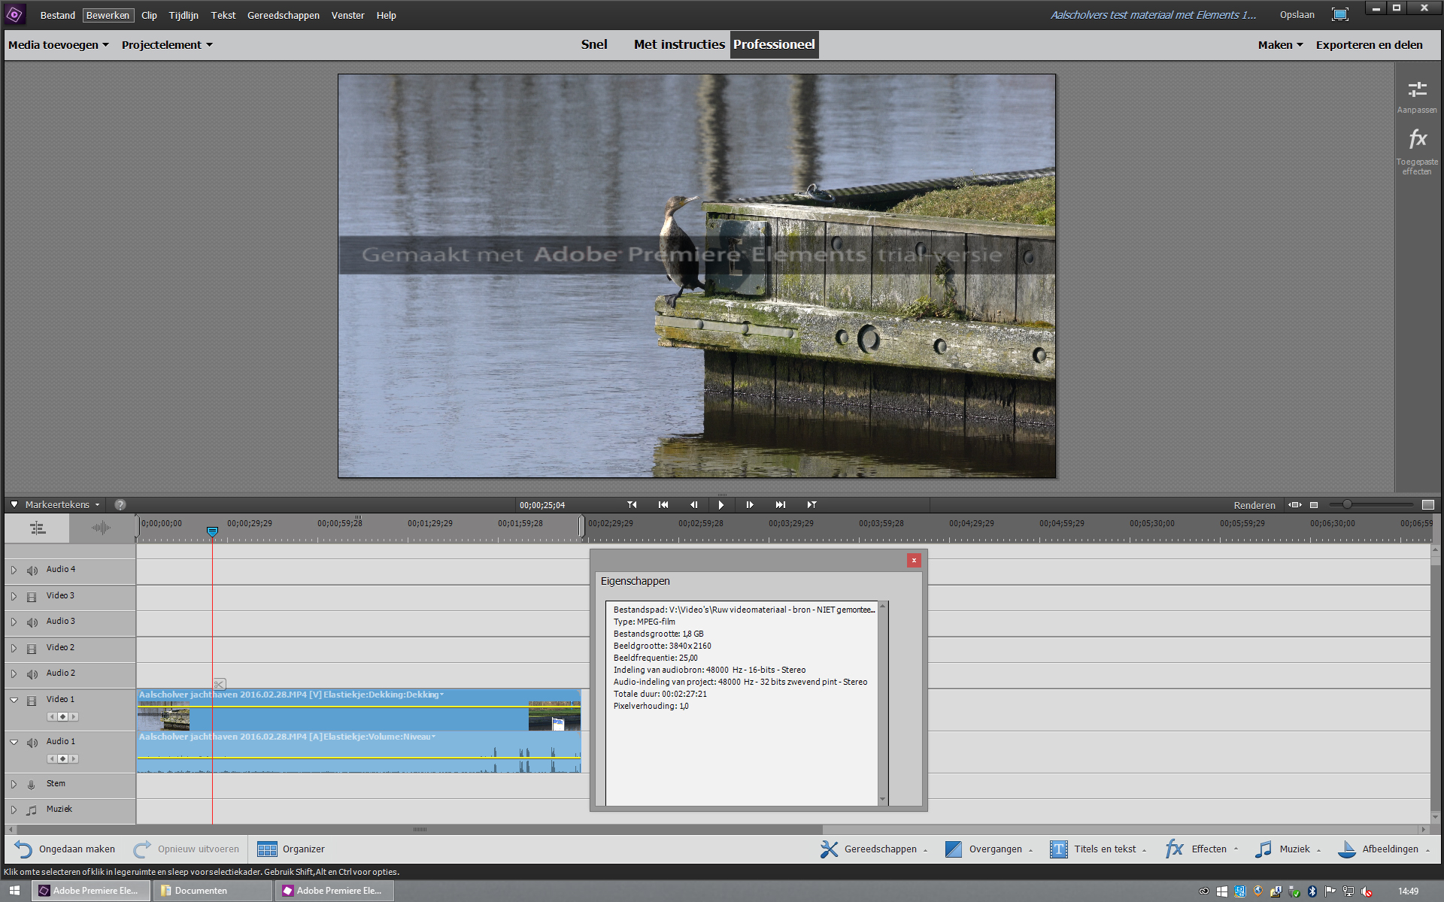Expand the Stem track
Image resolution: width=1444 pixels, height=902 pixels.
[x=14, y=785]
